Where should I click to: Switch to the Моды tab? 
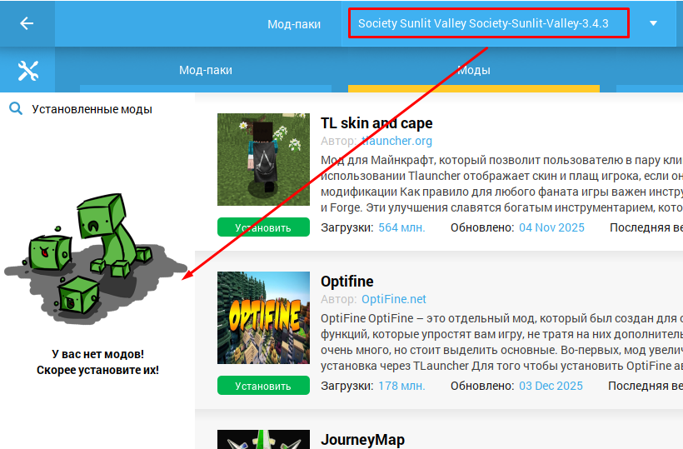(474, 70)
